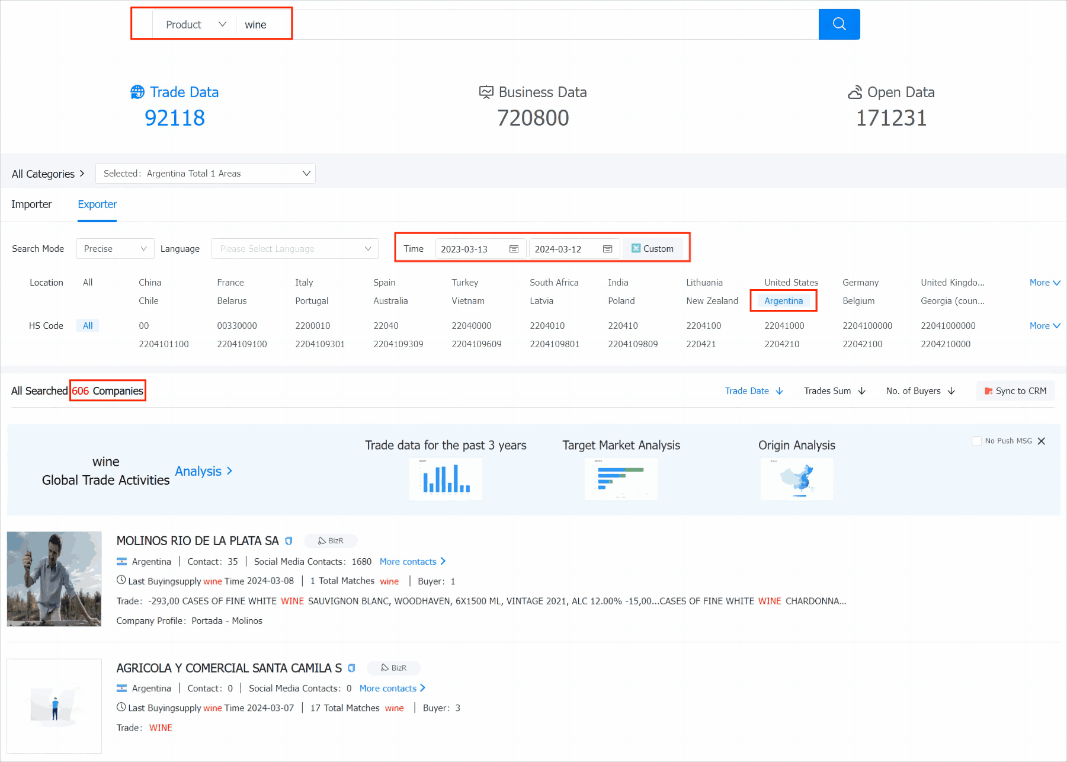Open the start date calendar picker icon

click(514, 249)
